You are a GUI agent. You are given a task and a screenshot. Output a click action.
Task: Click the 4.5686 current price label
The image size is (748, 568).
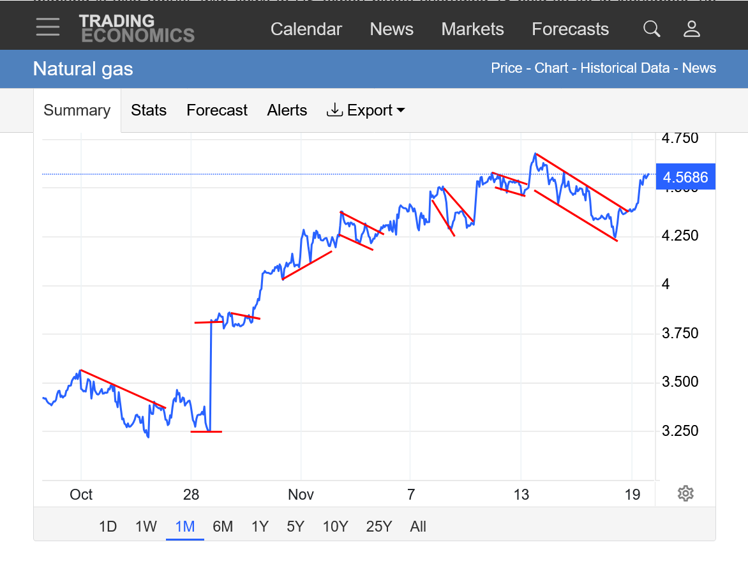(685, 177)
